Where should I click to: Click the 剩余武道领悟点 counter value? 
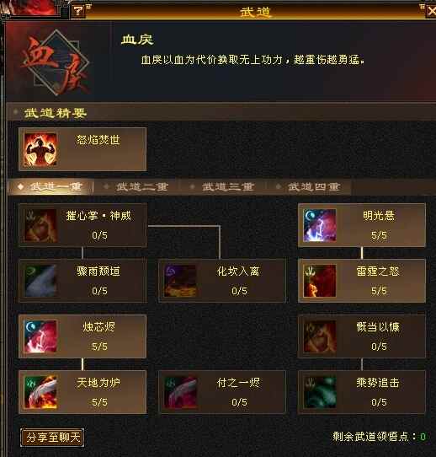pyautogui.click(x=423, y=437)
